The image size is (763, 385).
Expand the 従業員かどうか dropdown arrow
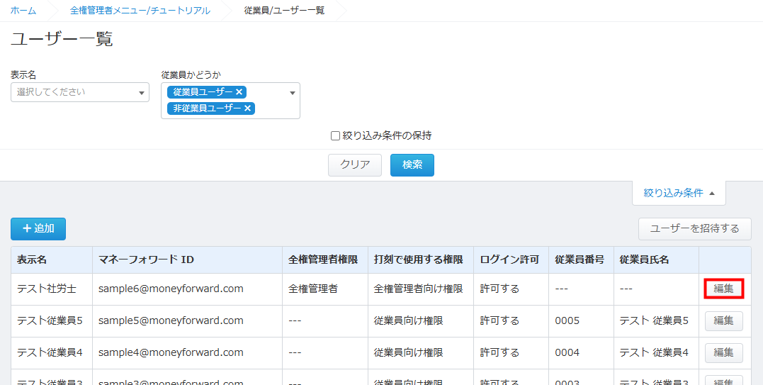293,93
